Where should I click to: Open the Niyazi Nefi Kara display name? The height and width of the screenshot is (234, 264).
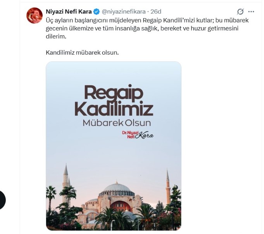click(x=69, y=12)
